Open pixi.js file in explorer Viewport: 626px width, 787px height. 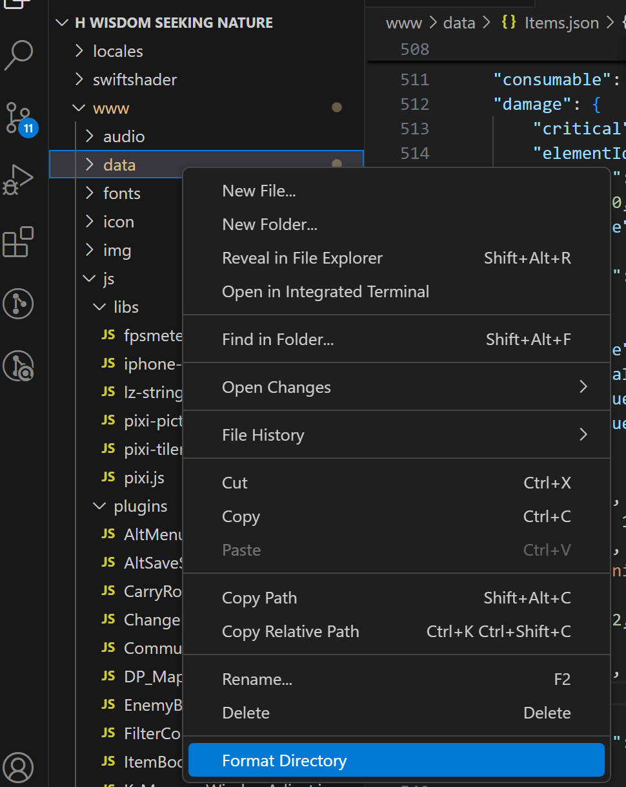pyautogui.click(x=144, y=477)
